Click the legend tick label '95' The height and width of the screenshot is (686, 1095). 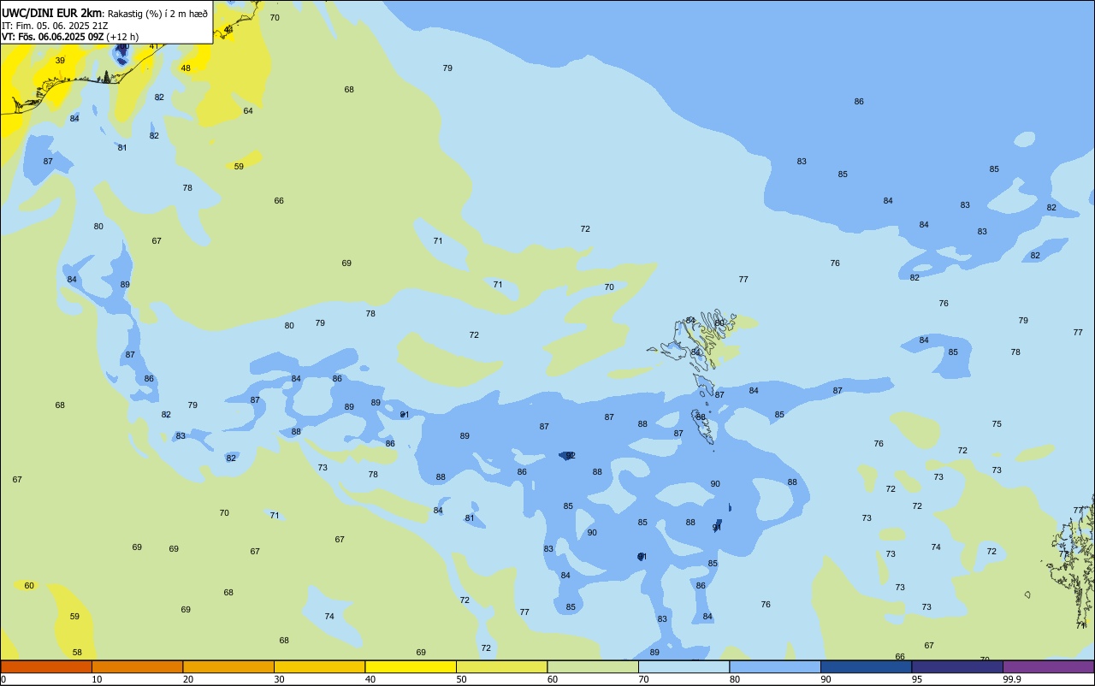point(917,679)
